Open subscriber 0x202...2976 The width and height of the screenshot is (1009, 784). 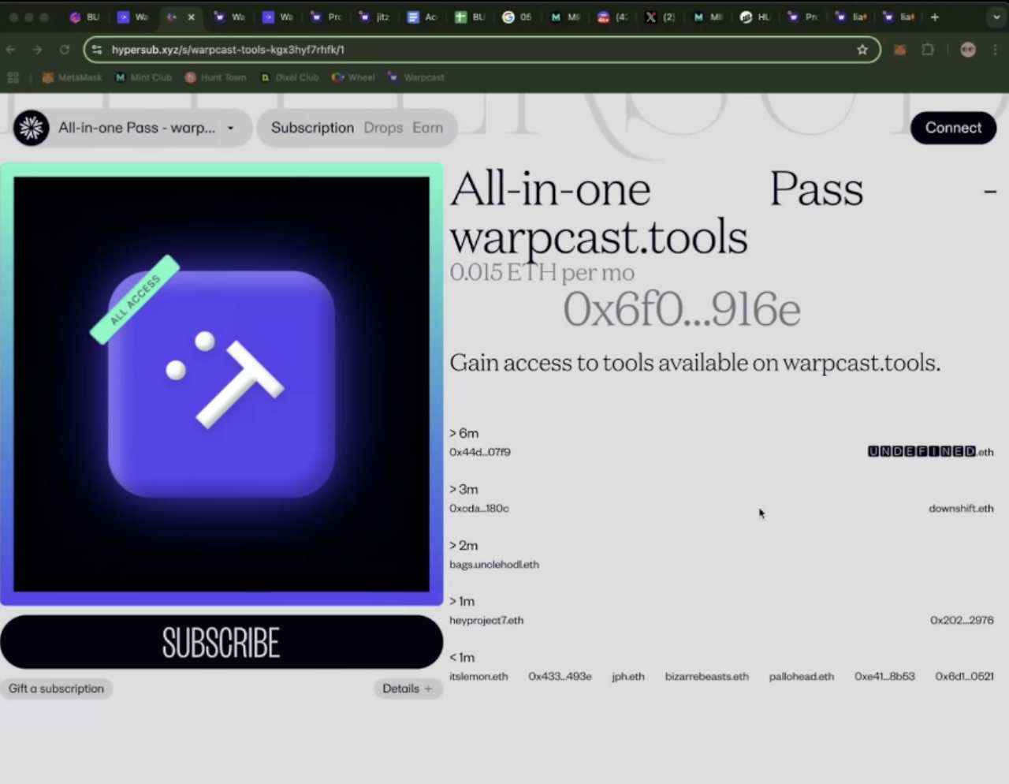[962, 621]
